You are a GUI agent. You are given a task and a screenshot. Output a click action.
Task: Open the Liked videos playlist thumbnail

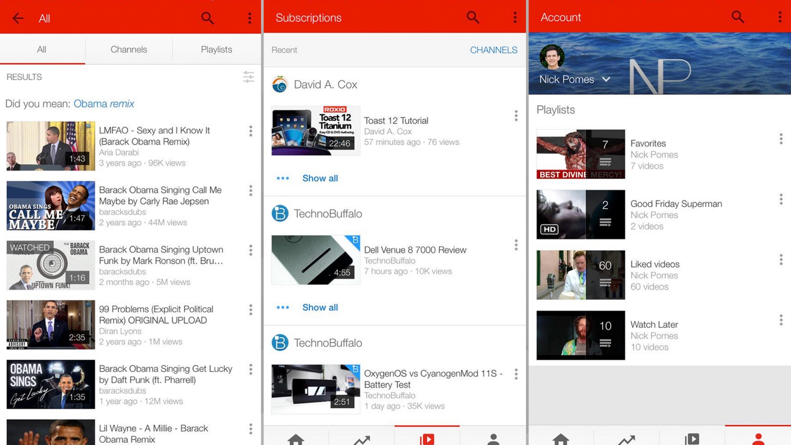(x=580, y=275)
